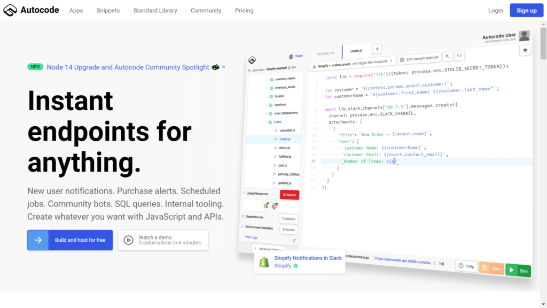Open cancelled.js file
This screenshot has width=547, height=308.
click(x=285, y=130)
